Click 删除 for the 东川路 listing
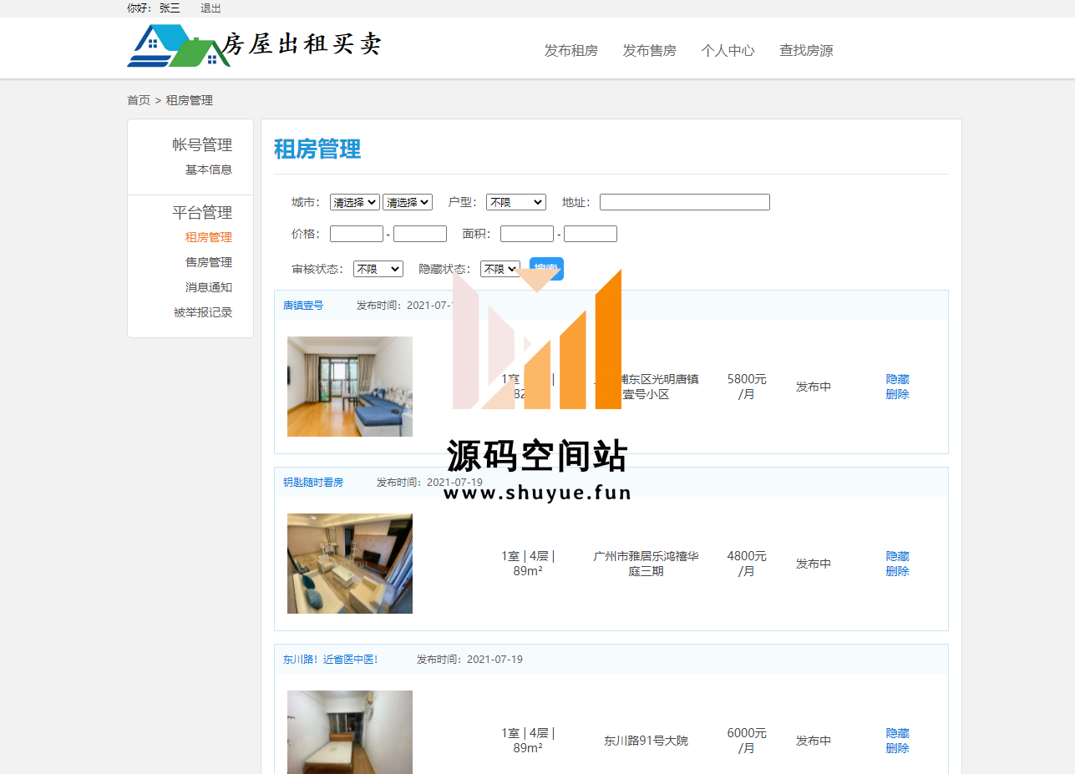This screenshot has width=1075, height=774. coord(898,748)
